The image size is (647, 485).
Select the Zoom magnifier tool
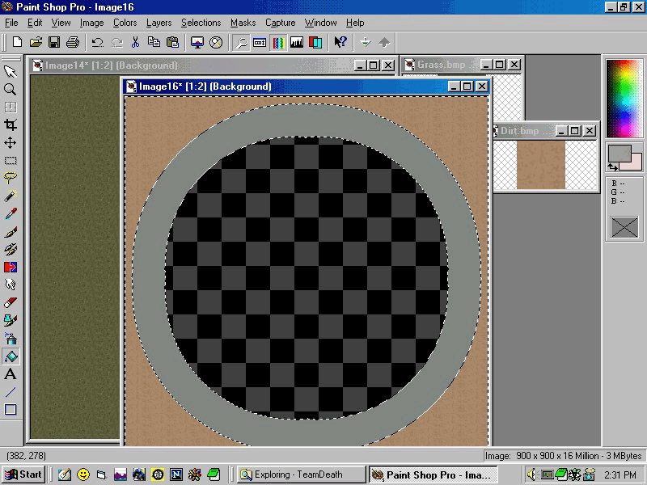click(11, 90)
